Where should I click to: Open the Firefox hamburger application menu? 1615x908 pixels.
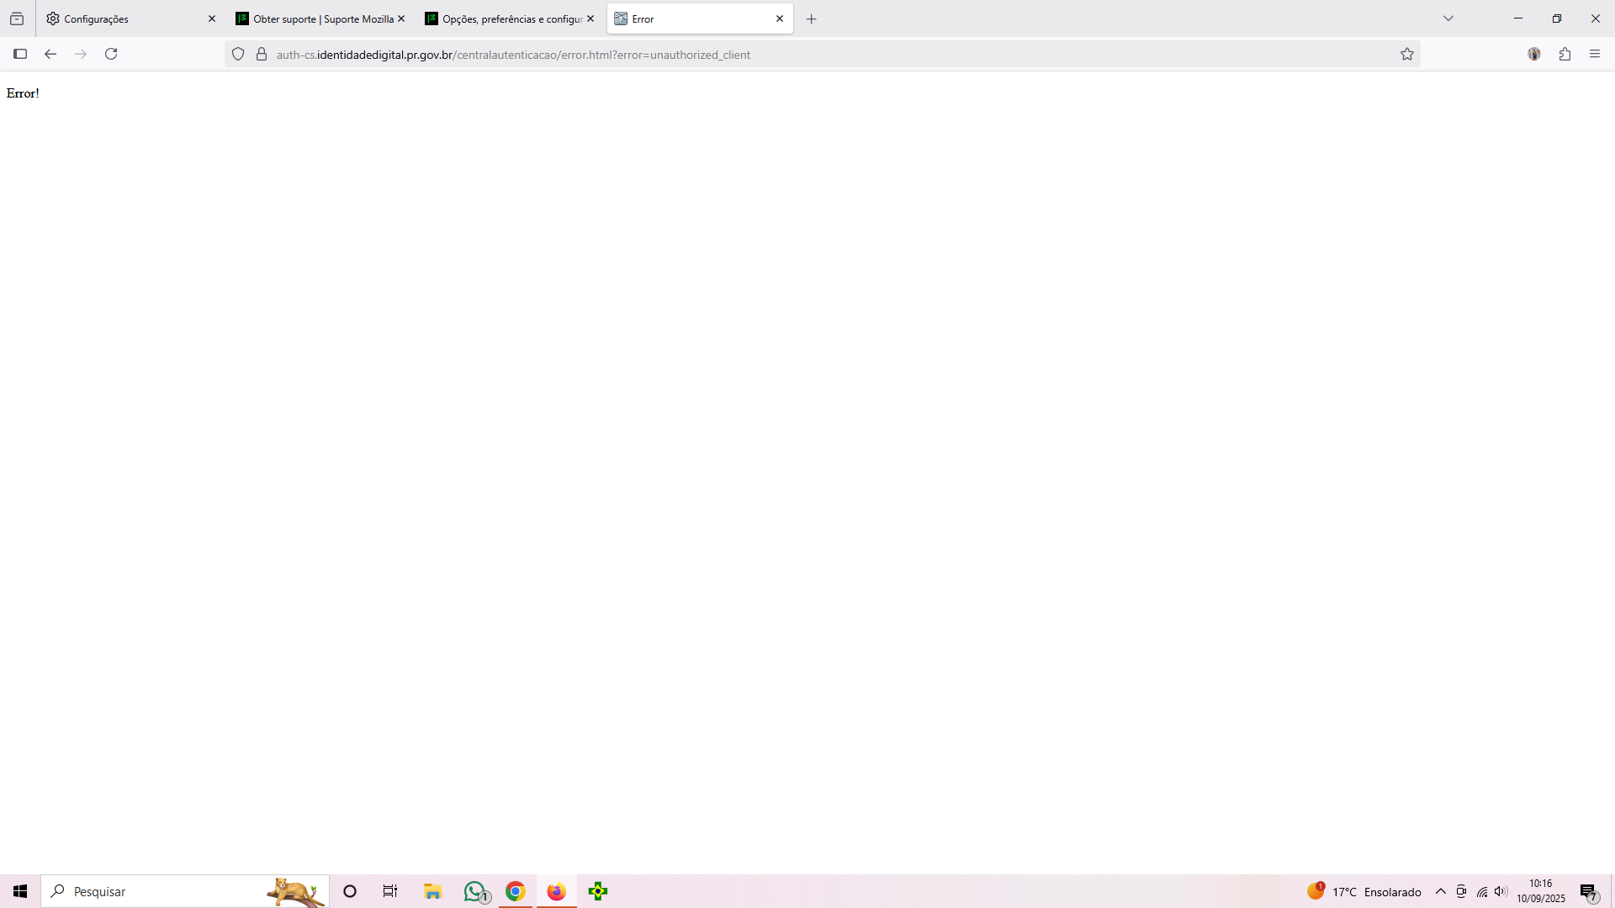coord(1595,54)
